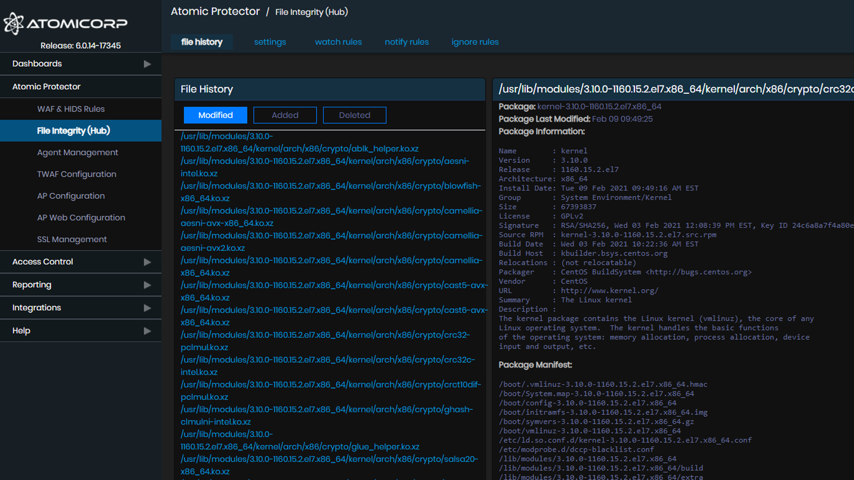The height and width of the screenshot is (480, 854).
Task: Expand the Access Control section arrow
Action: (147, 262)
